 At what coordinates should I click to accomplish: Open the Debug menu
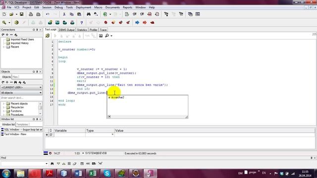[58, 7]
